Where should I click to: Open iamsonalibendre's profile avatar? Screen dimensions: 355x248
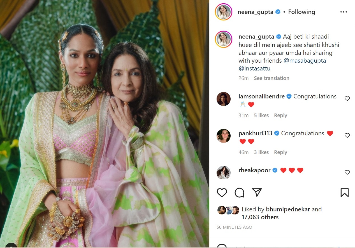(x=224, y=99)
